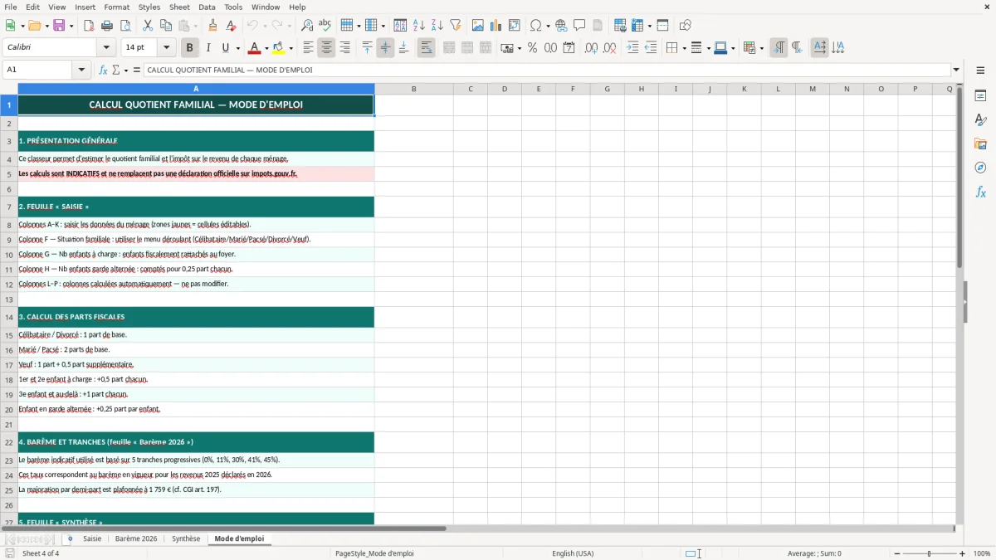Select column B header
The image size is (996, 560).
pos(413,89)
